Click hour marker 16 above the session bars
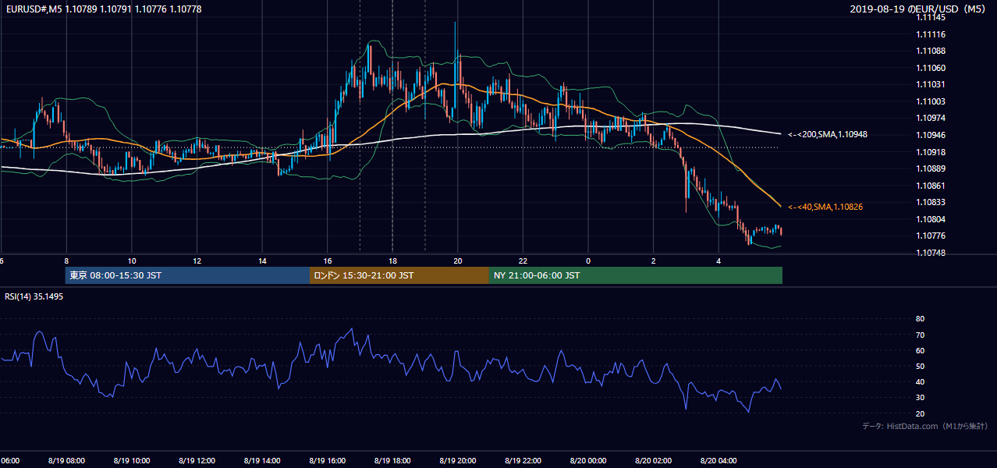 coord(328,261)
